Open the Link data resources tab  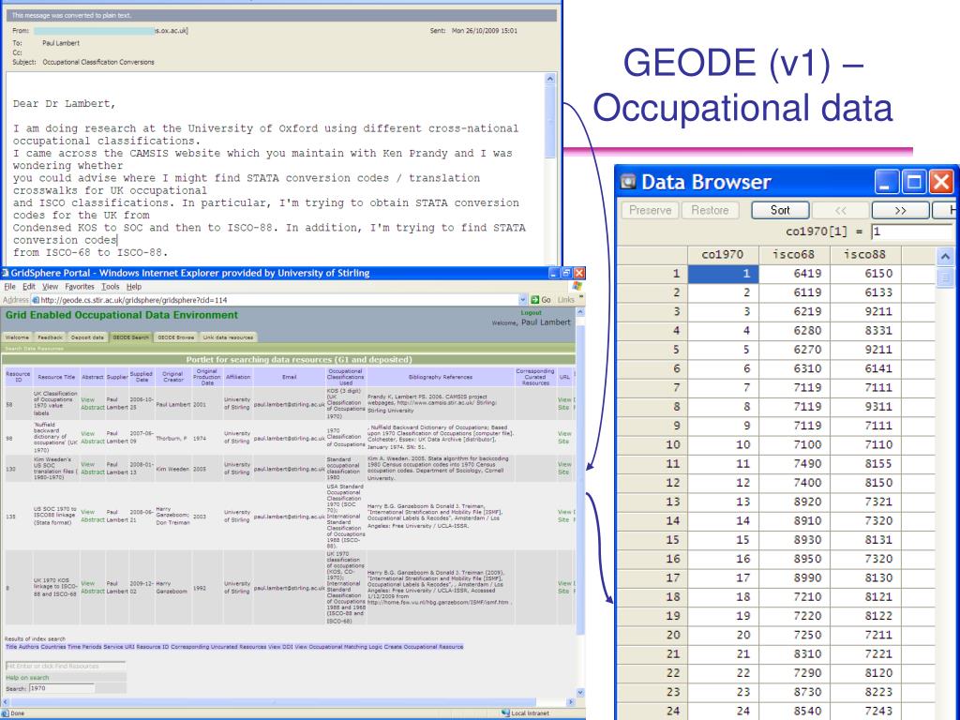pyautogui.click(x=228, y=337)
